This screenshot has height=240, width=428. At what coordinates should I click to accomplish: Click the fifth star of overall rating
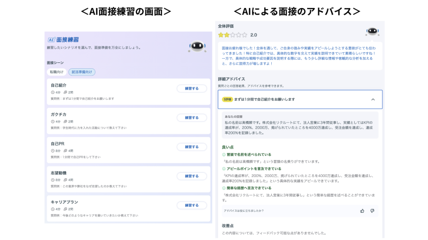(x=244, y=35)
